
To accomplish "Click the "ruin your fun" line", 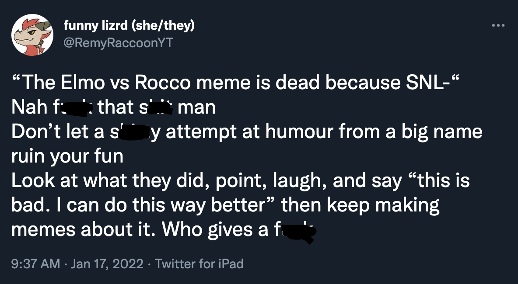I will (x=67, y=156).
